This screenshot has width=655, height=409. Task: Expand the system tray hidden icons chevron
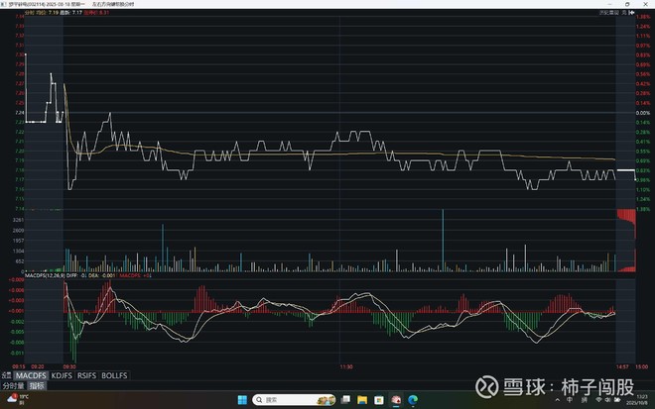click(558, 400)
